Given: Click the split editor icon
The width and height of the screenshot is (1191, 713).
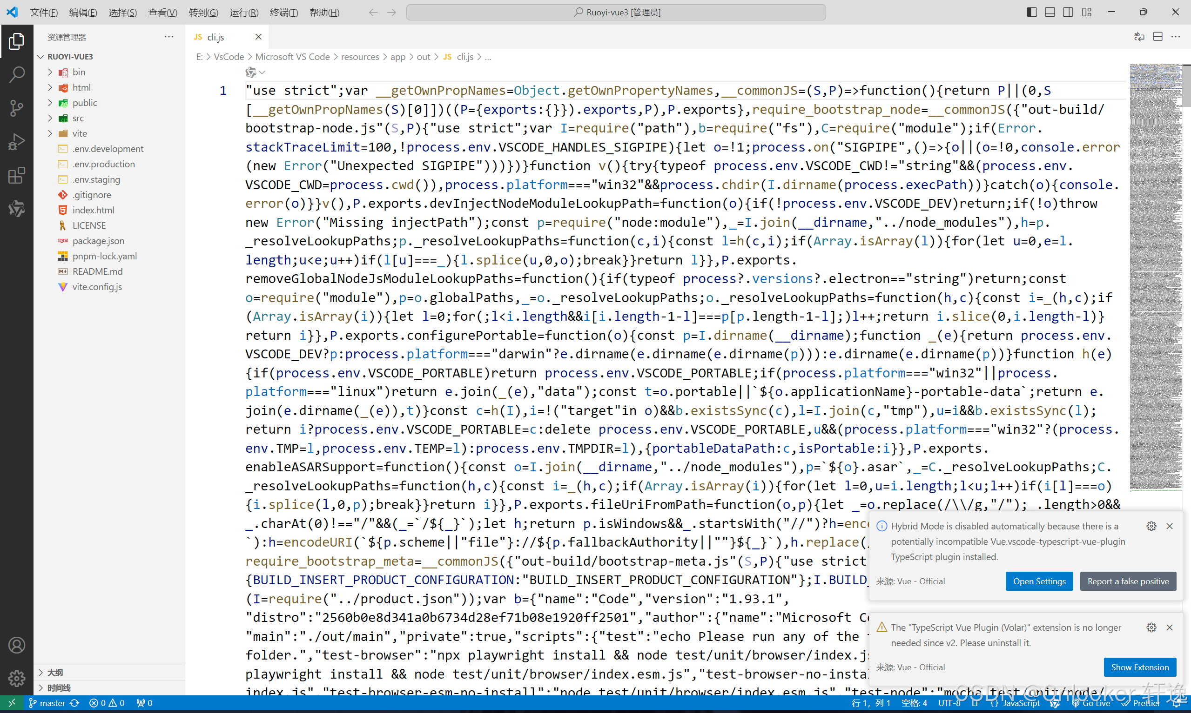Looking at the screenshot, I should click(x=1158, y=37).
